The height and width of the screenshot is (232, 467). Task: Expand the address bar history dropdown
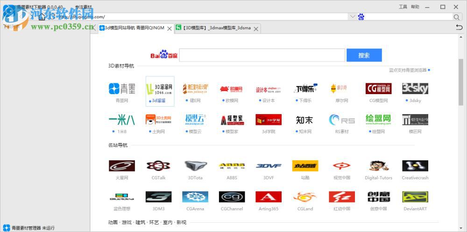[x=353, y=17]
